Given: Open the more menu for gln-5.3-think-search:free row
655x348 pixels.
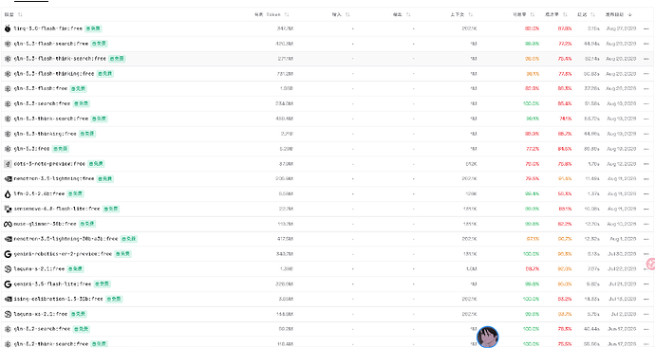Looking at the screenshot, I should click(646, 119).
